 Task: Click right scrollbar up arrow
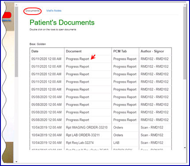(x=185, y=5)
